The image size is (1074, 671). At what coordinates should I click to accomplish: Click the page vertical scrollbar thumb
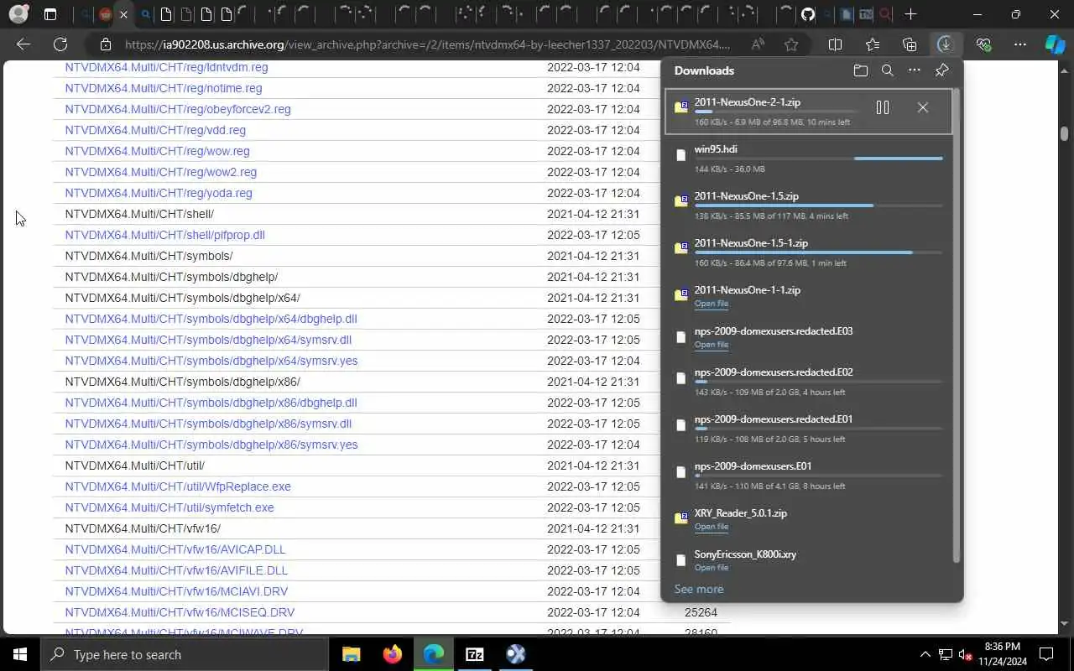pos(1064,133)
